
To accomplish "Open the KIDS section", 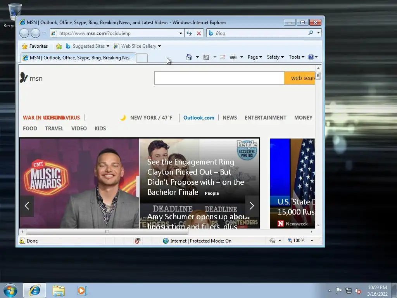I will click(x=100, y=128).
